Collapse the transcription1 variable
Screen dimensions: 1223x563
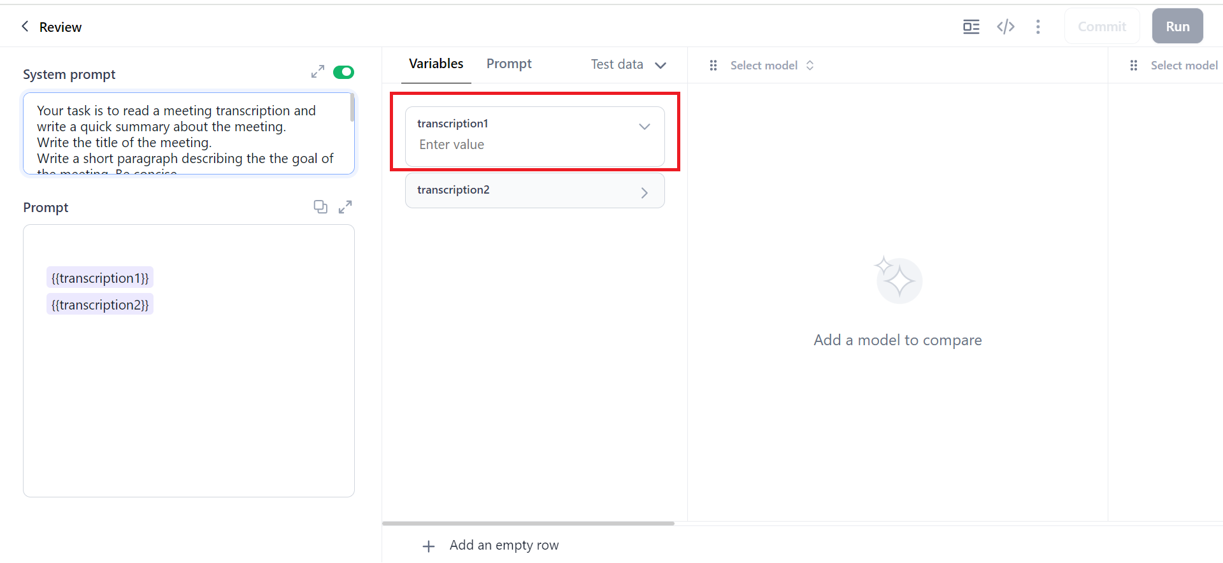tap(644, 127)
